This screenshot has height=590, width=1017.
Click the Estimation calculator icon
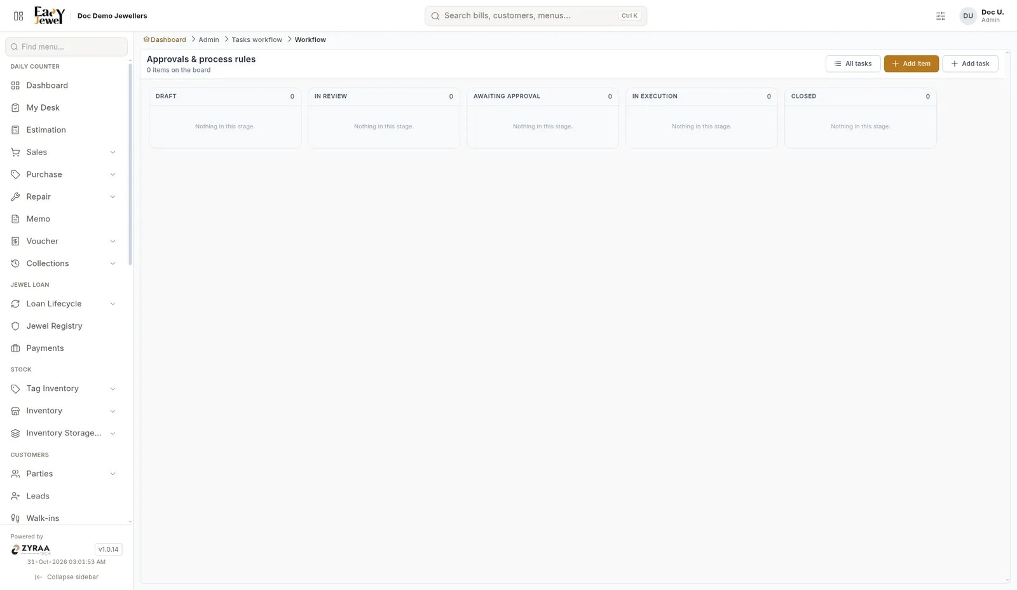(15, 130)
